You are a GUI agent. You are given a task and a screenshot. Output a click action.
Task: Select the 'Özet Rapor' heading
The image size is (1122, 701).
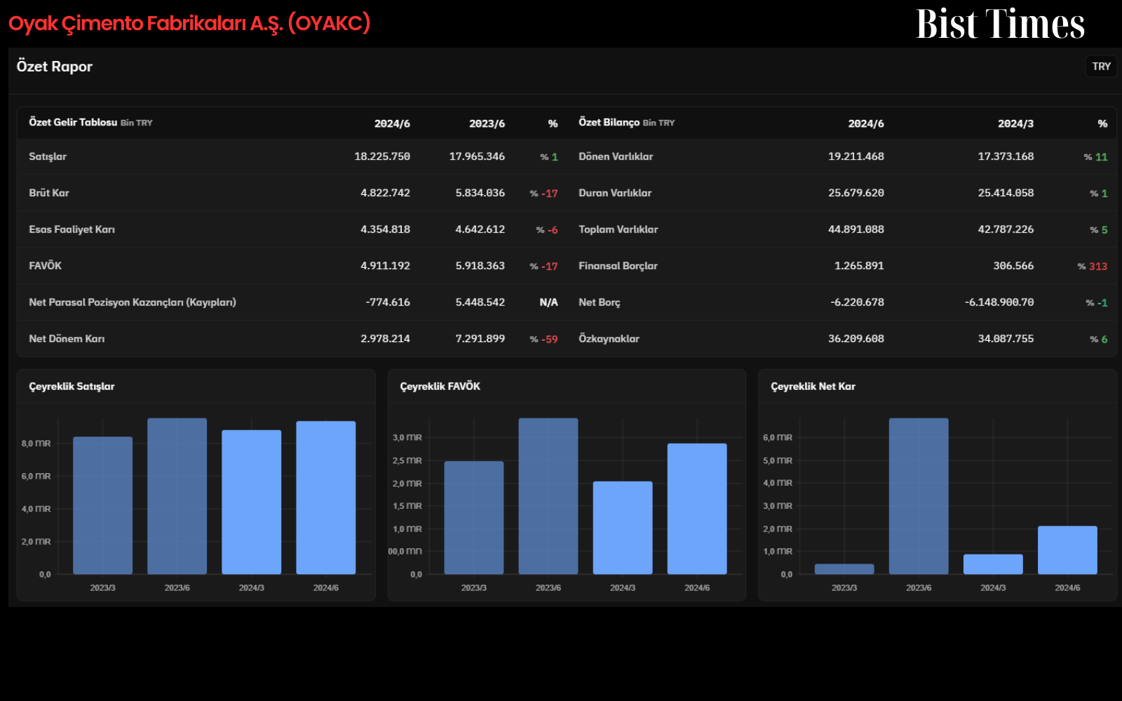pos(55,67)
